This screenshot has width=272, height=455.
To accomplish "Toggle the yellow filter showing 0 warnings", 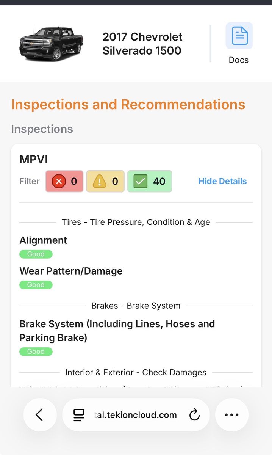I will [x=105, y=181].
